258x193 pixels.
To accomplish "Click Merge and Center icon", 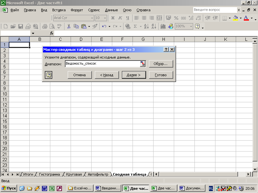I will (x=159, y=18).
